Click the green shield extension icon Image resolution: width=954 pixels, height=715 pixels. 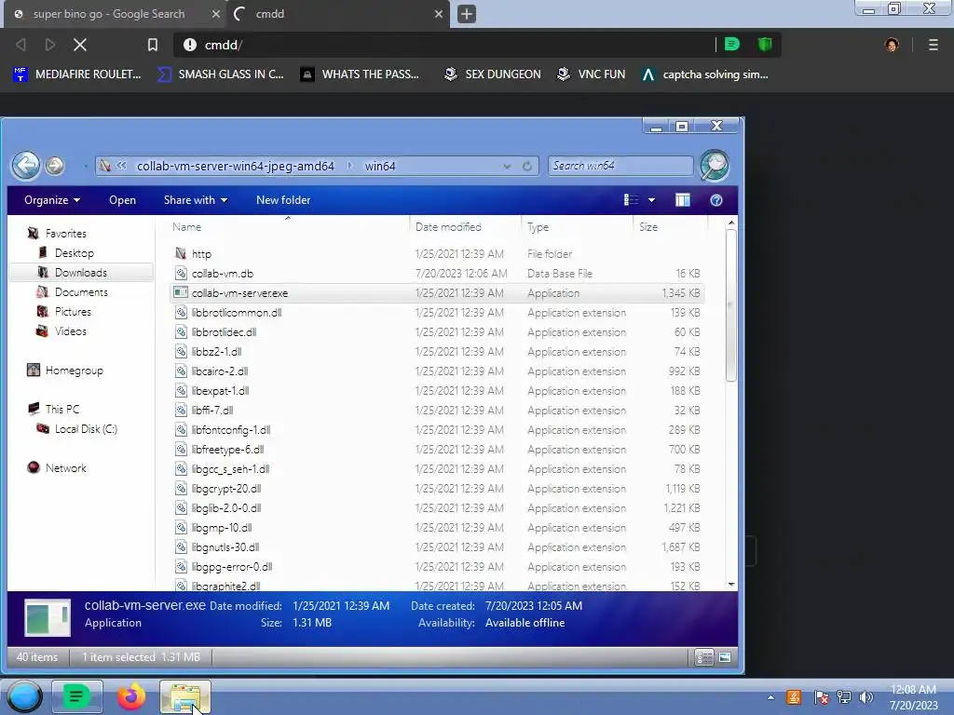[x=765, y=45]
